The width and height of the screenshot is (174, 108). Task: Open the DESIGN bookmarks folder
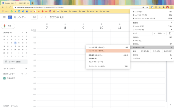[73, 11]
